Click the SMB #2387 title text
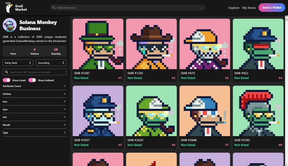288x166 pixels. click(x=82, y=73)
